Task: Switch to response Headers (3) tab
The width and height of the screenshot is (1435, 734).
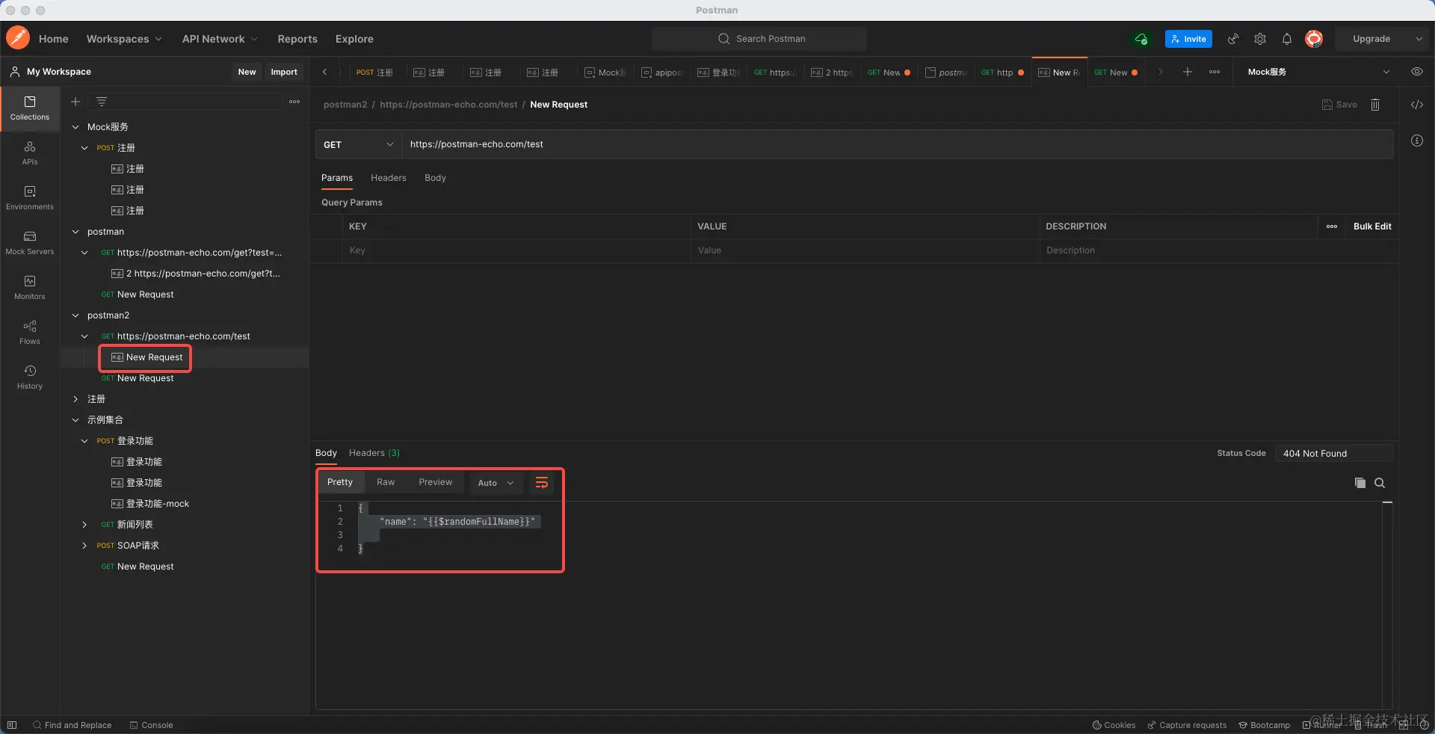Action: (x=374, y=453)
